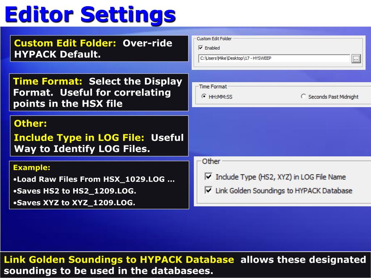Click 'Saves XYZ to XYZ_1209.LOG.' line
The image size is (371, 278).
pyautogui.click(x=74, y=203)
